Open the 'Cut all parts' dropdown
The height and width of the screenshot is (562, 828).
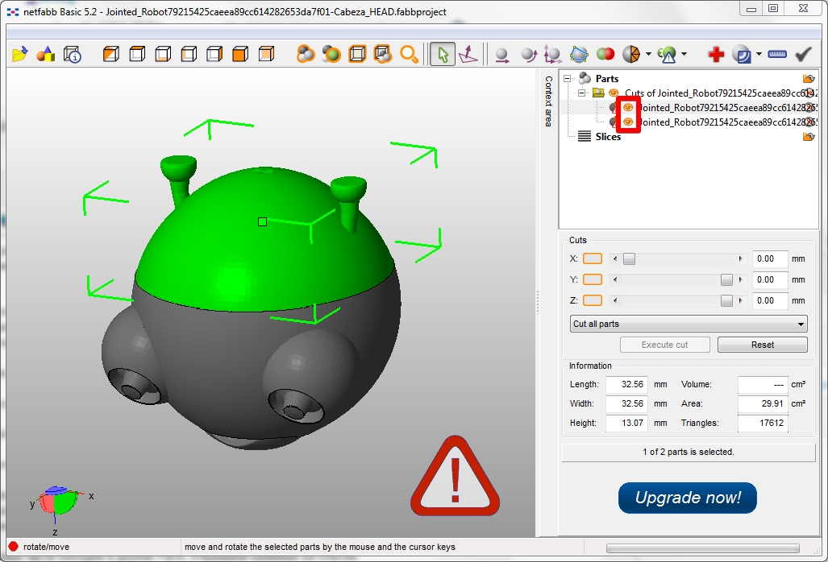pyautogui.click(x=688, y=324)
